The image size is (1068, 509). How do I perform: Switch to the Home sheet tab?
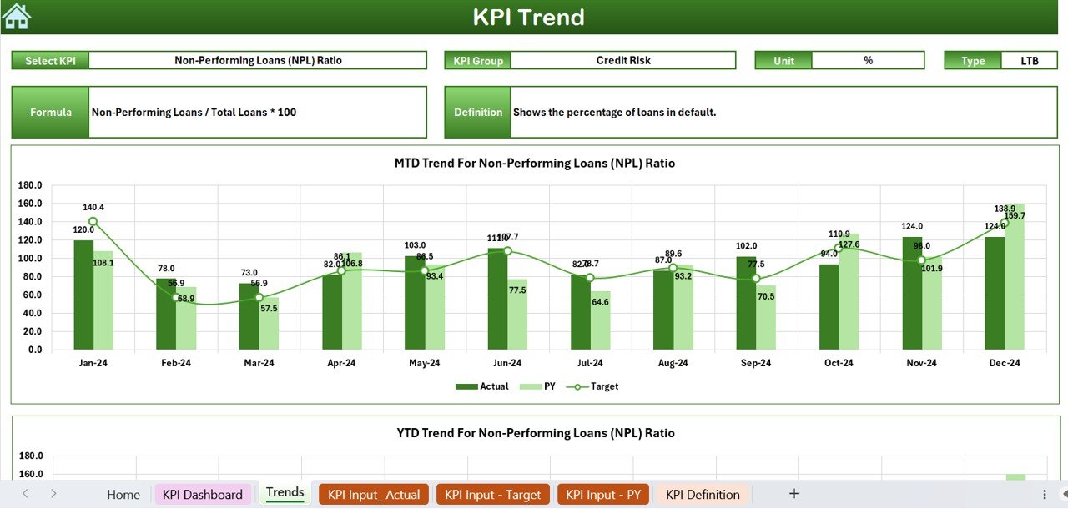[x=123, y=495]
